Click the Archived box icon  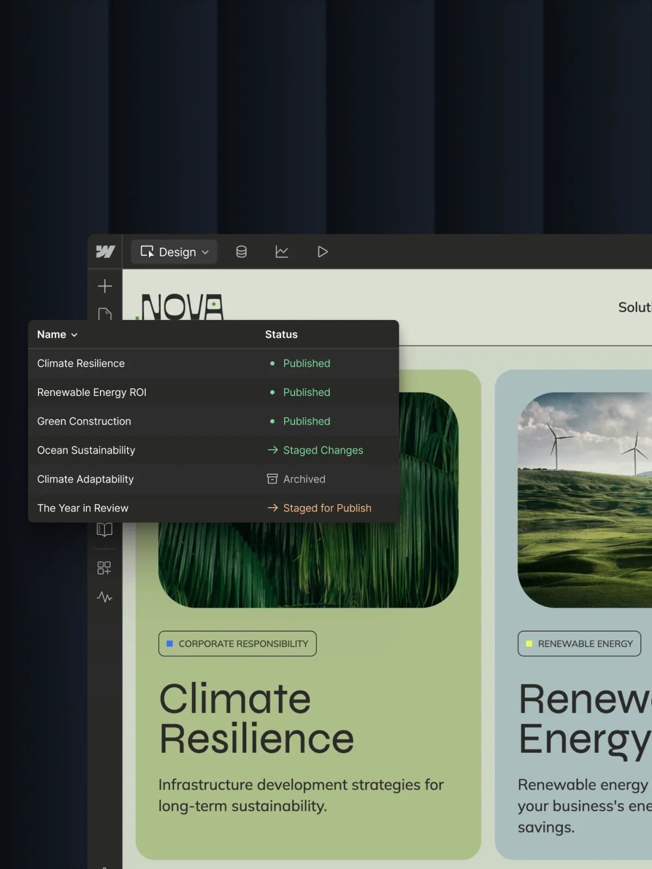coord(272,479)
